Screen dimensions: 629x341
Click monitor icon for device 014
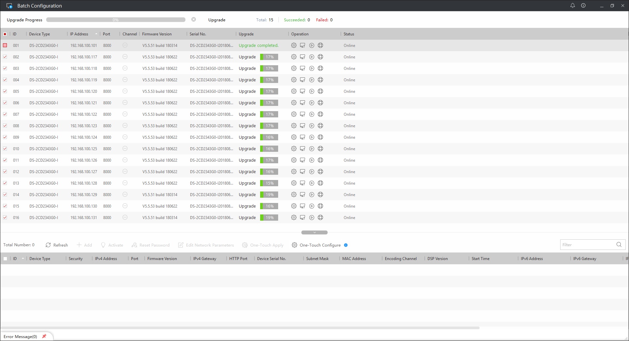coord(302,194)
